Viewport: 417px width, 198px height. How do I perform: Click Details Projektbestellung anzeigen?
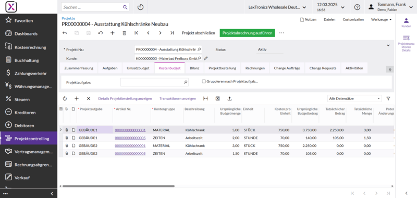(x=125, y=98)
